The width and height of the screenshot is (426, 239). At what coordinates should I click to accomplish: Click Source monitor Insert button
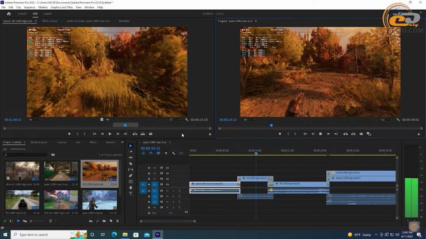pyautogui.click(x=135, y=134)
